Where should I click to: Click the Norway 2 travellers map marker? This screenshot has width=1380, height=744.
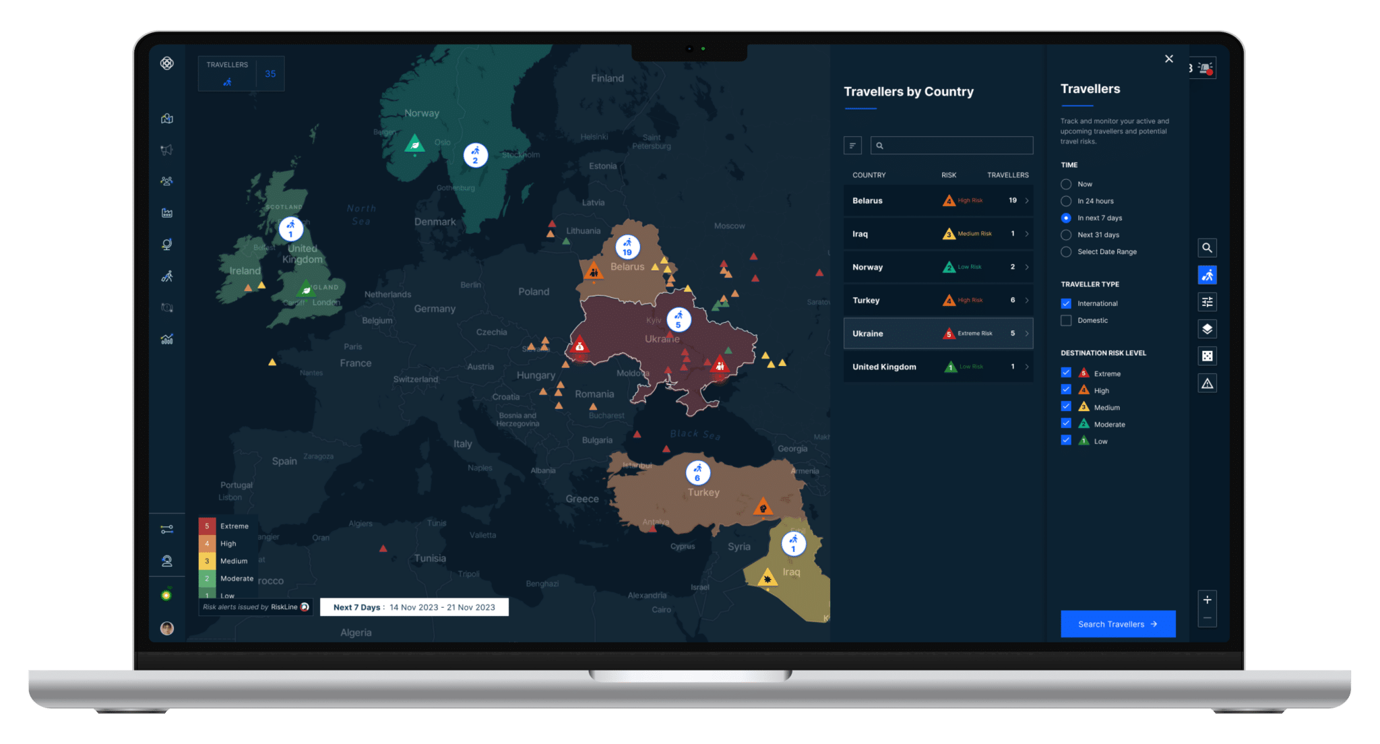[475, 156]
